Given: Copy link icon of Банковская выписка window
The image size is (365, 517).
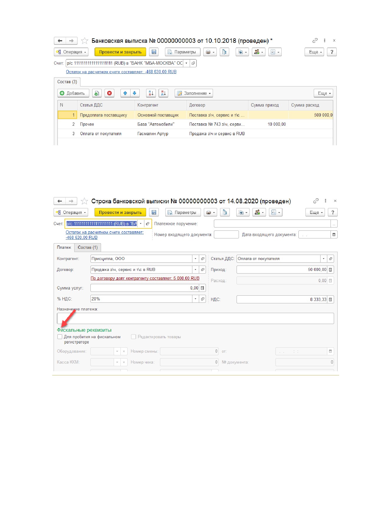Looking at the screenshot, I should click(315, 40).
